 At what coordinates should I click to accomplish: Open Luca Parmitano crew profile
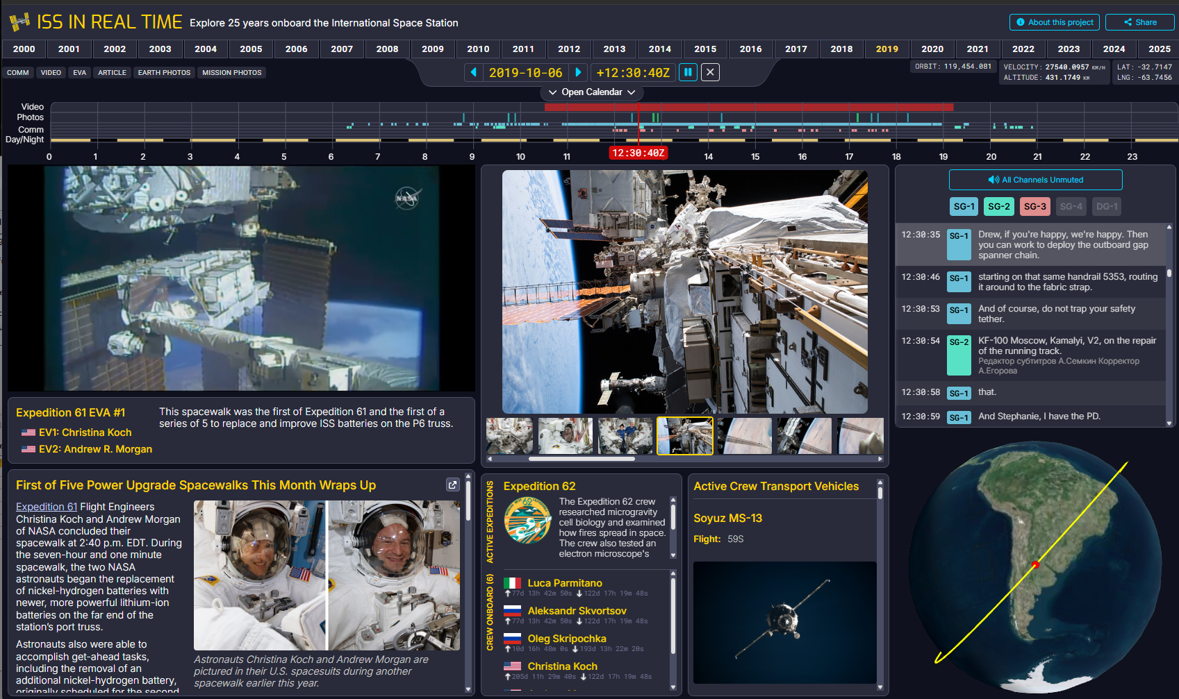[x=565, y=583]
